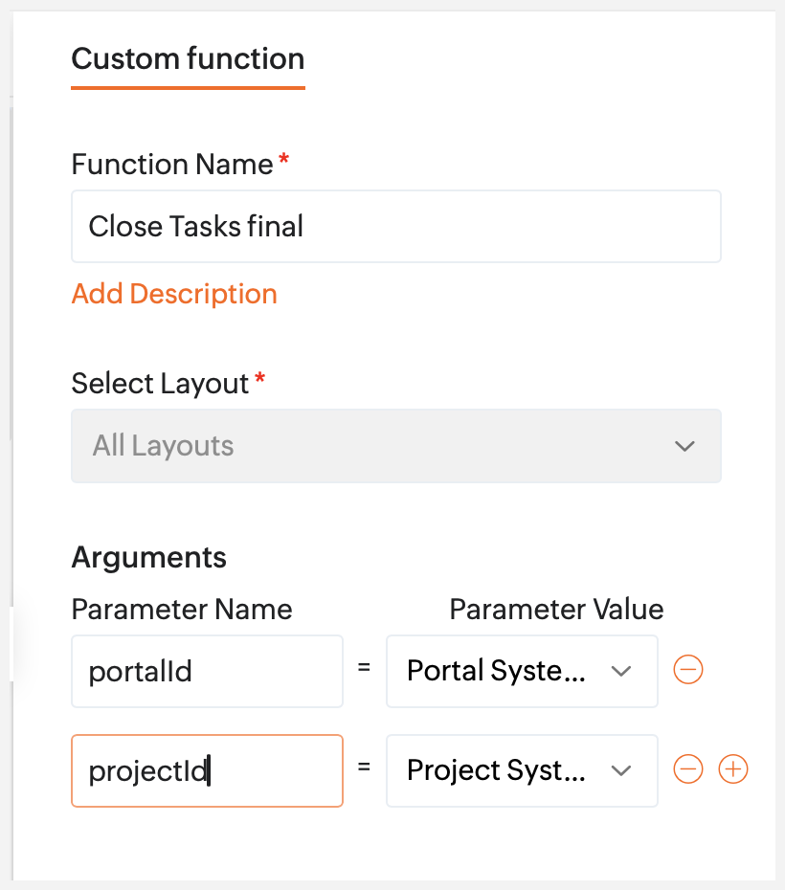Click the chevron beside Project System value

(621, 770)
